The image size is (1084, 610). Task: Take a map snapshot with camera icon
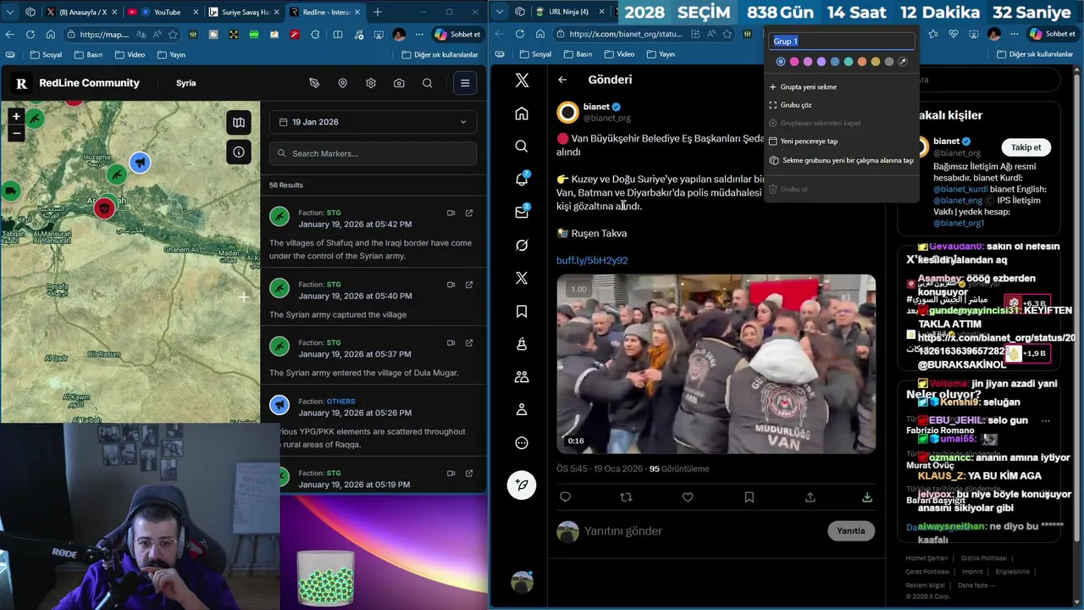(x=399, y=83)
